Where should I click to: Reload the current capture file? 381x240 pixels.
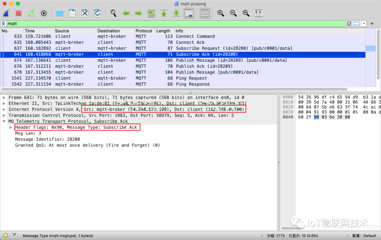(x=97, y=13)
